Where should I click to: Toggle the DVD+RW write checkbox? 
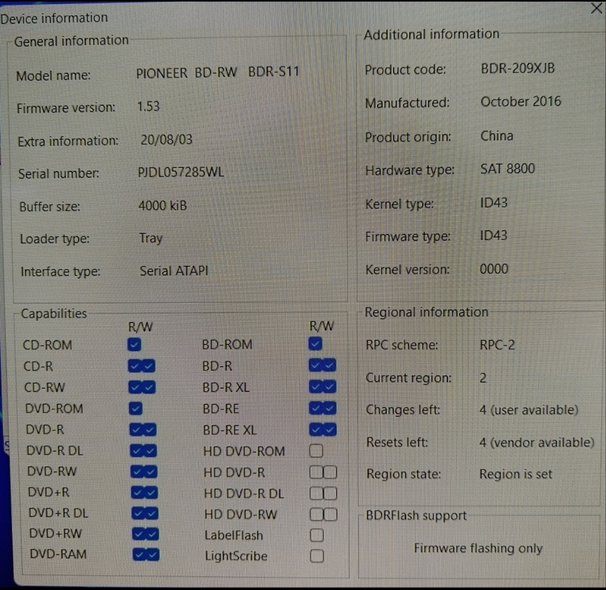tap(153, 533)
